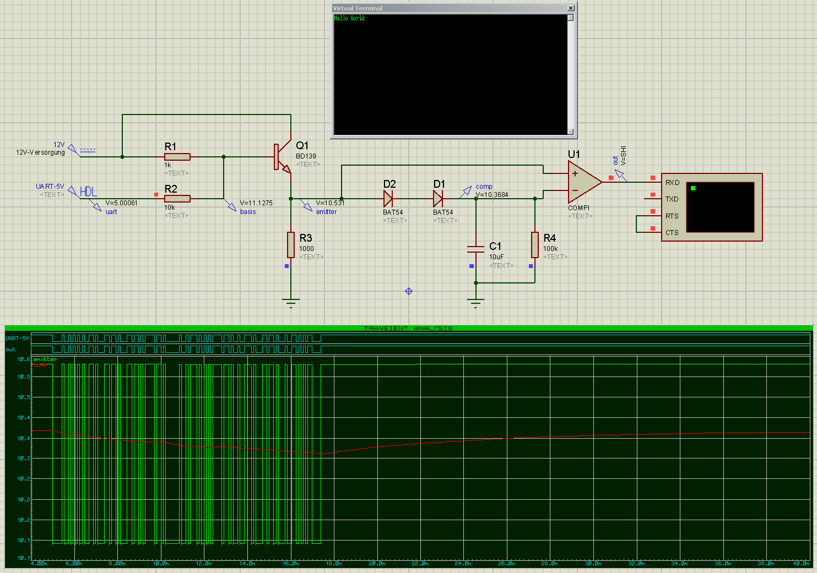
Task: Click the UART-5V digital generator symbol
Action: [x=88, y=192]
